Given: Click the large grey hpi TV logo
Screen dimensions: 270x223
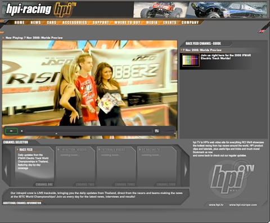Looking at the screenshot, I should (x=232, y=179).
